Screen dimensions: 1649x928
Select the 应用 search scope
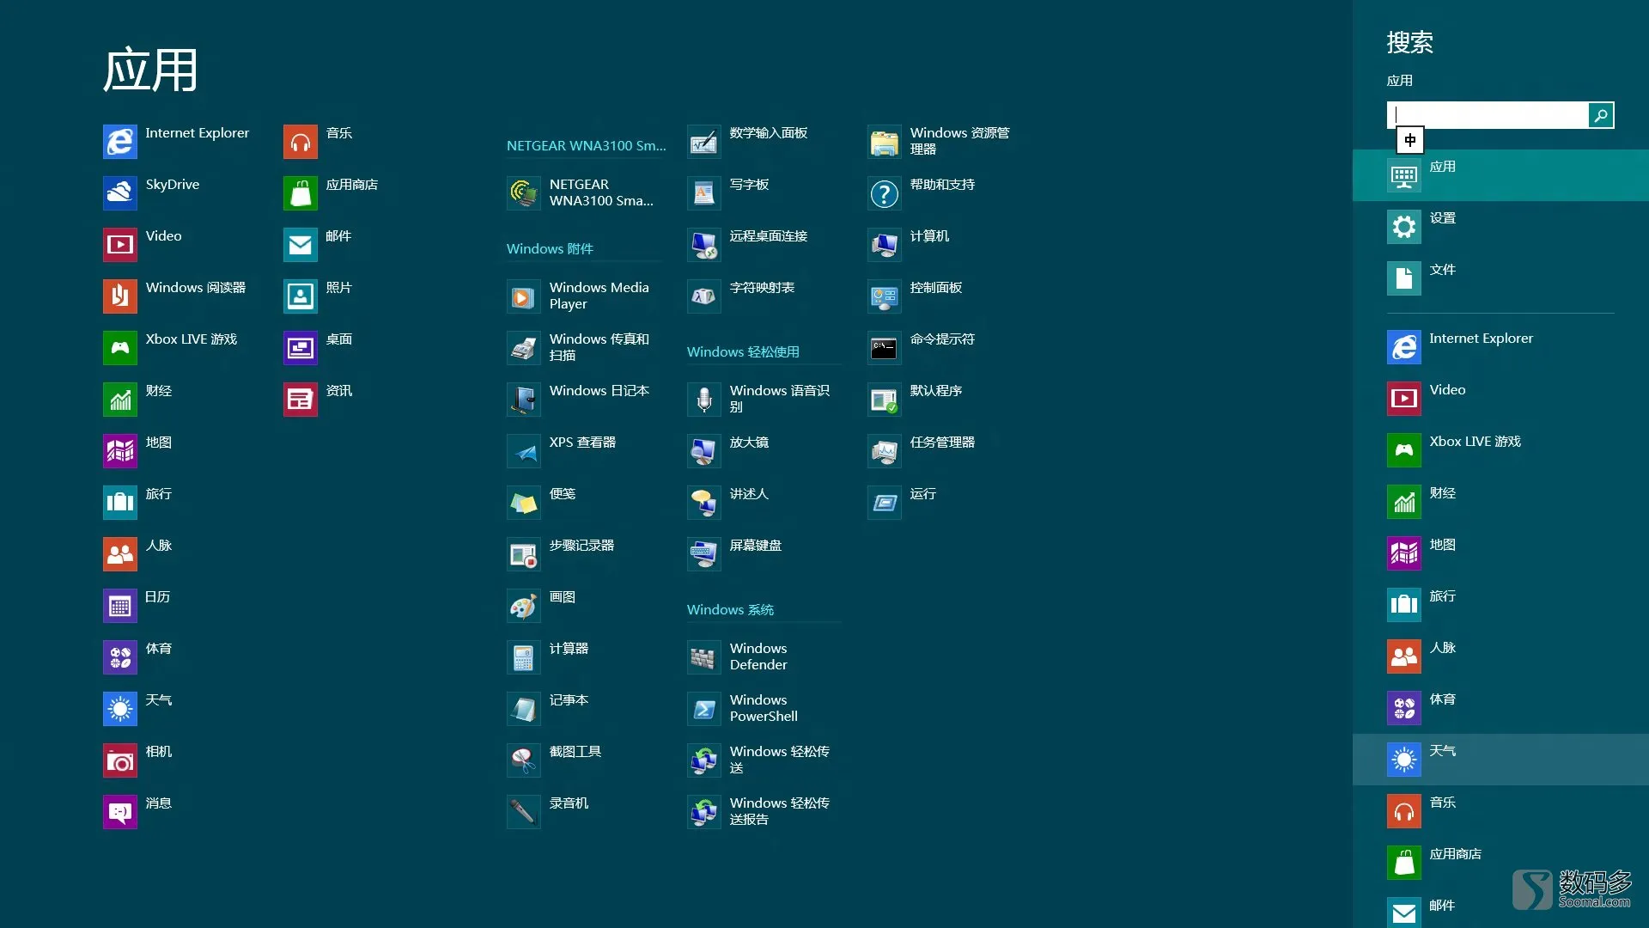[1500, 175]
